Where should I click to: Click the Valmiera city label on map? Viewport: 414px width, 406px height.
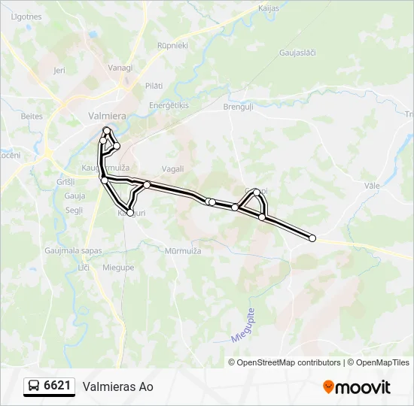click(107, 116)
